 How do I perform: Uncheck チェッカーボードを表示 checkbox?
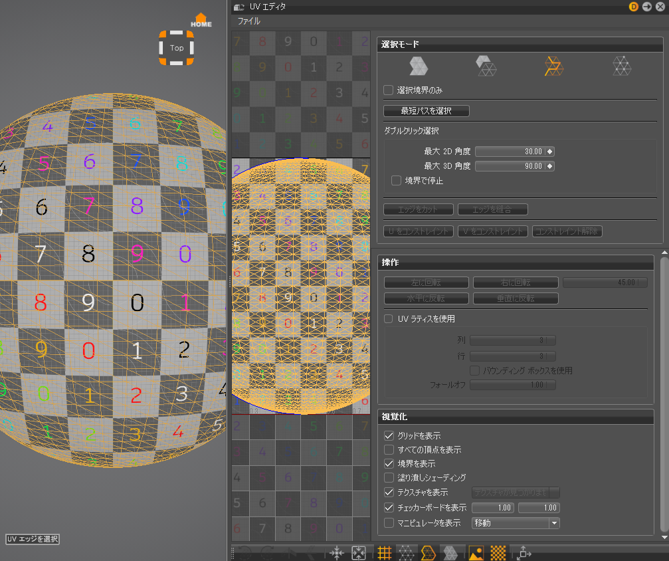[x=389, y=508]
